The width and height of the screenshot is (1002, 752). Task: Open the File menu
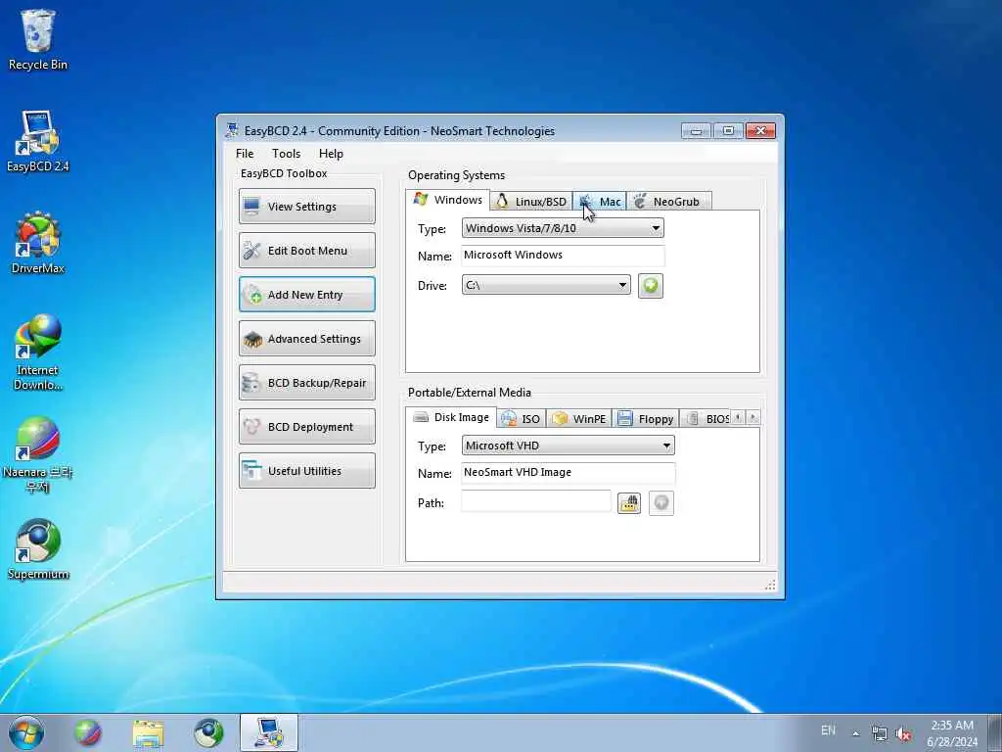pyautogui.click(x=245, y=154)
